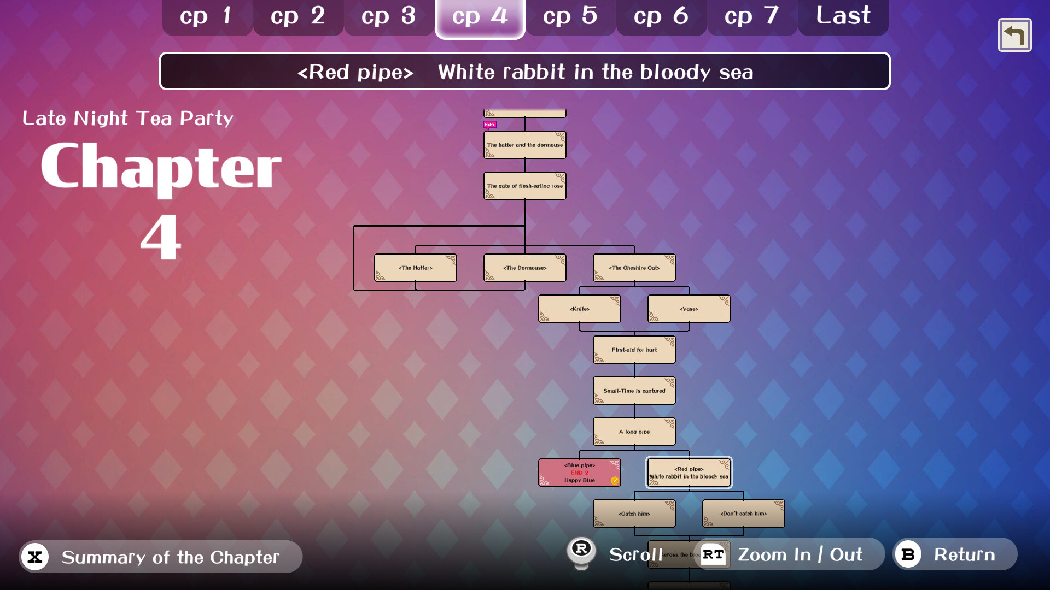Expand Catch him ending branch
Viewport: 1050px width, 590px height.
pos(633,512)
